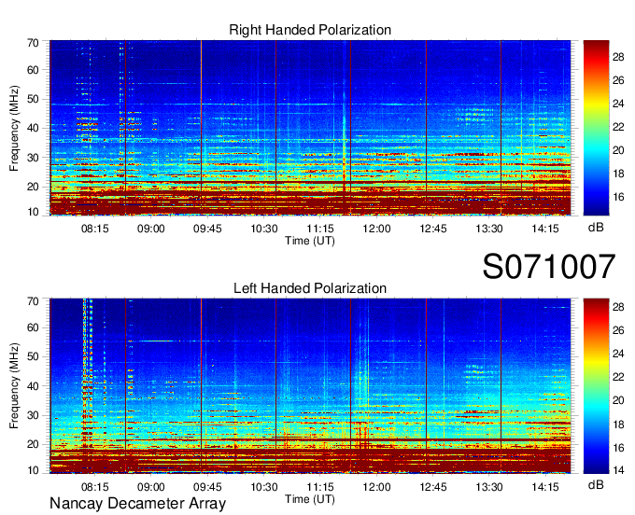Viewport: 635px width, 515px height.
Task: Click "12:00" time tick on Right Handed plot
Action: [x=376, y=229]
